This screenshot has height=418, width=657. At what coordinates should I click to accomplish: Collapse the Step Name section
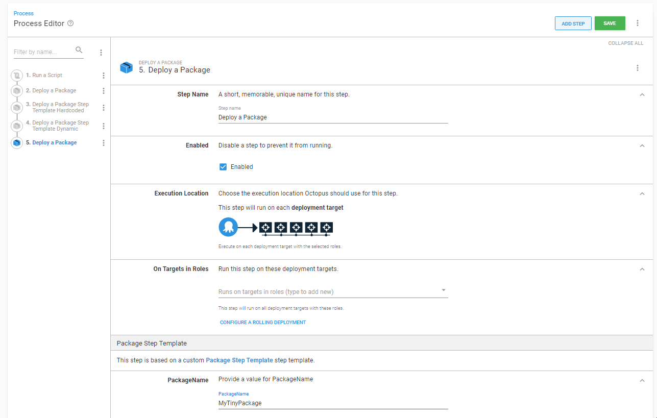tap(642, 94)
